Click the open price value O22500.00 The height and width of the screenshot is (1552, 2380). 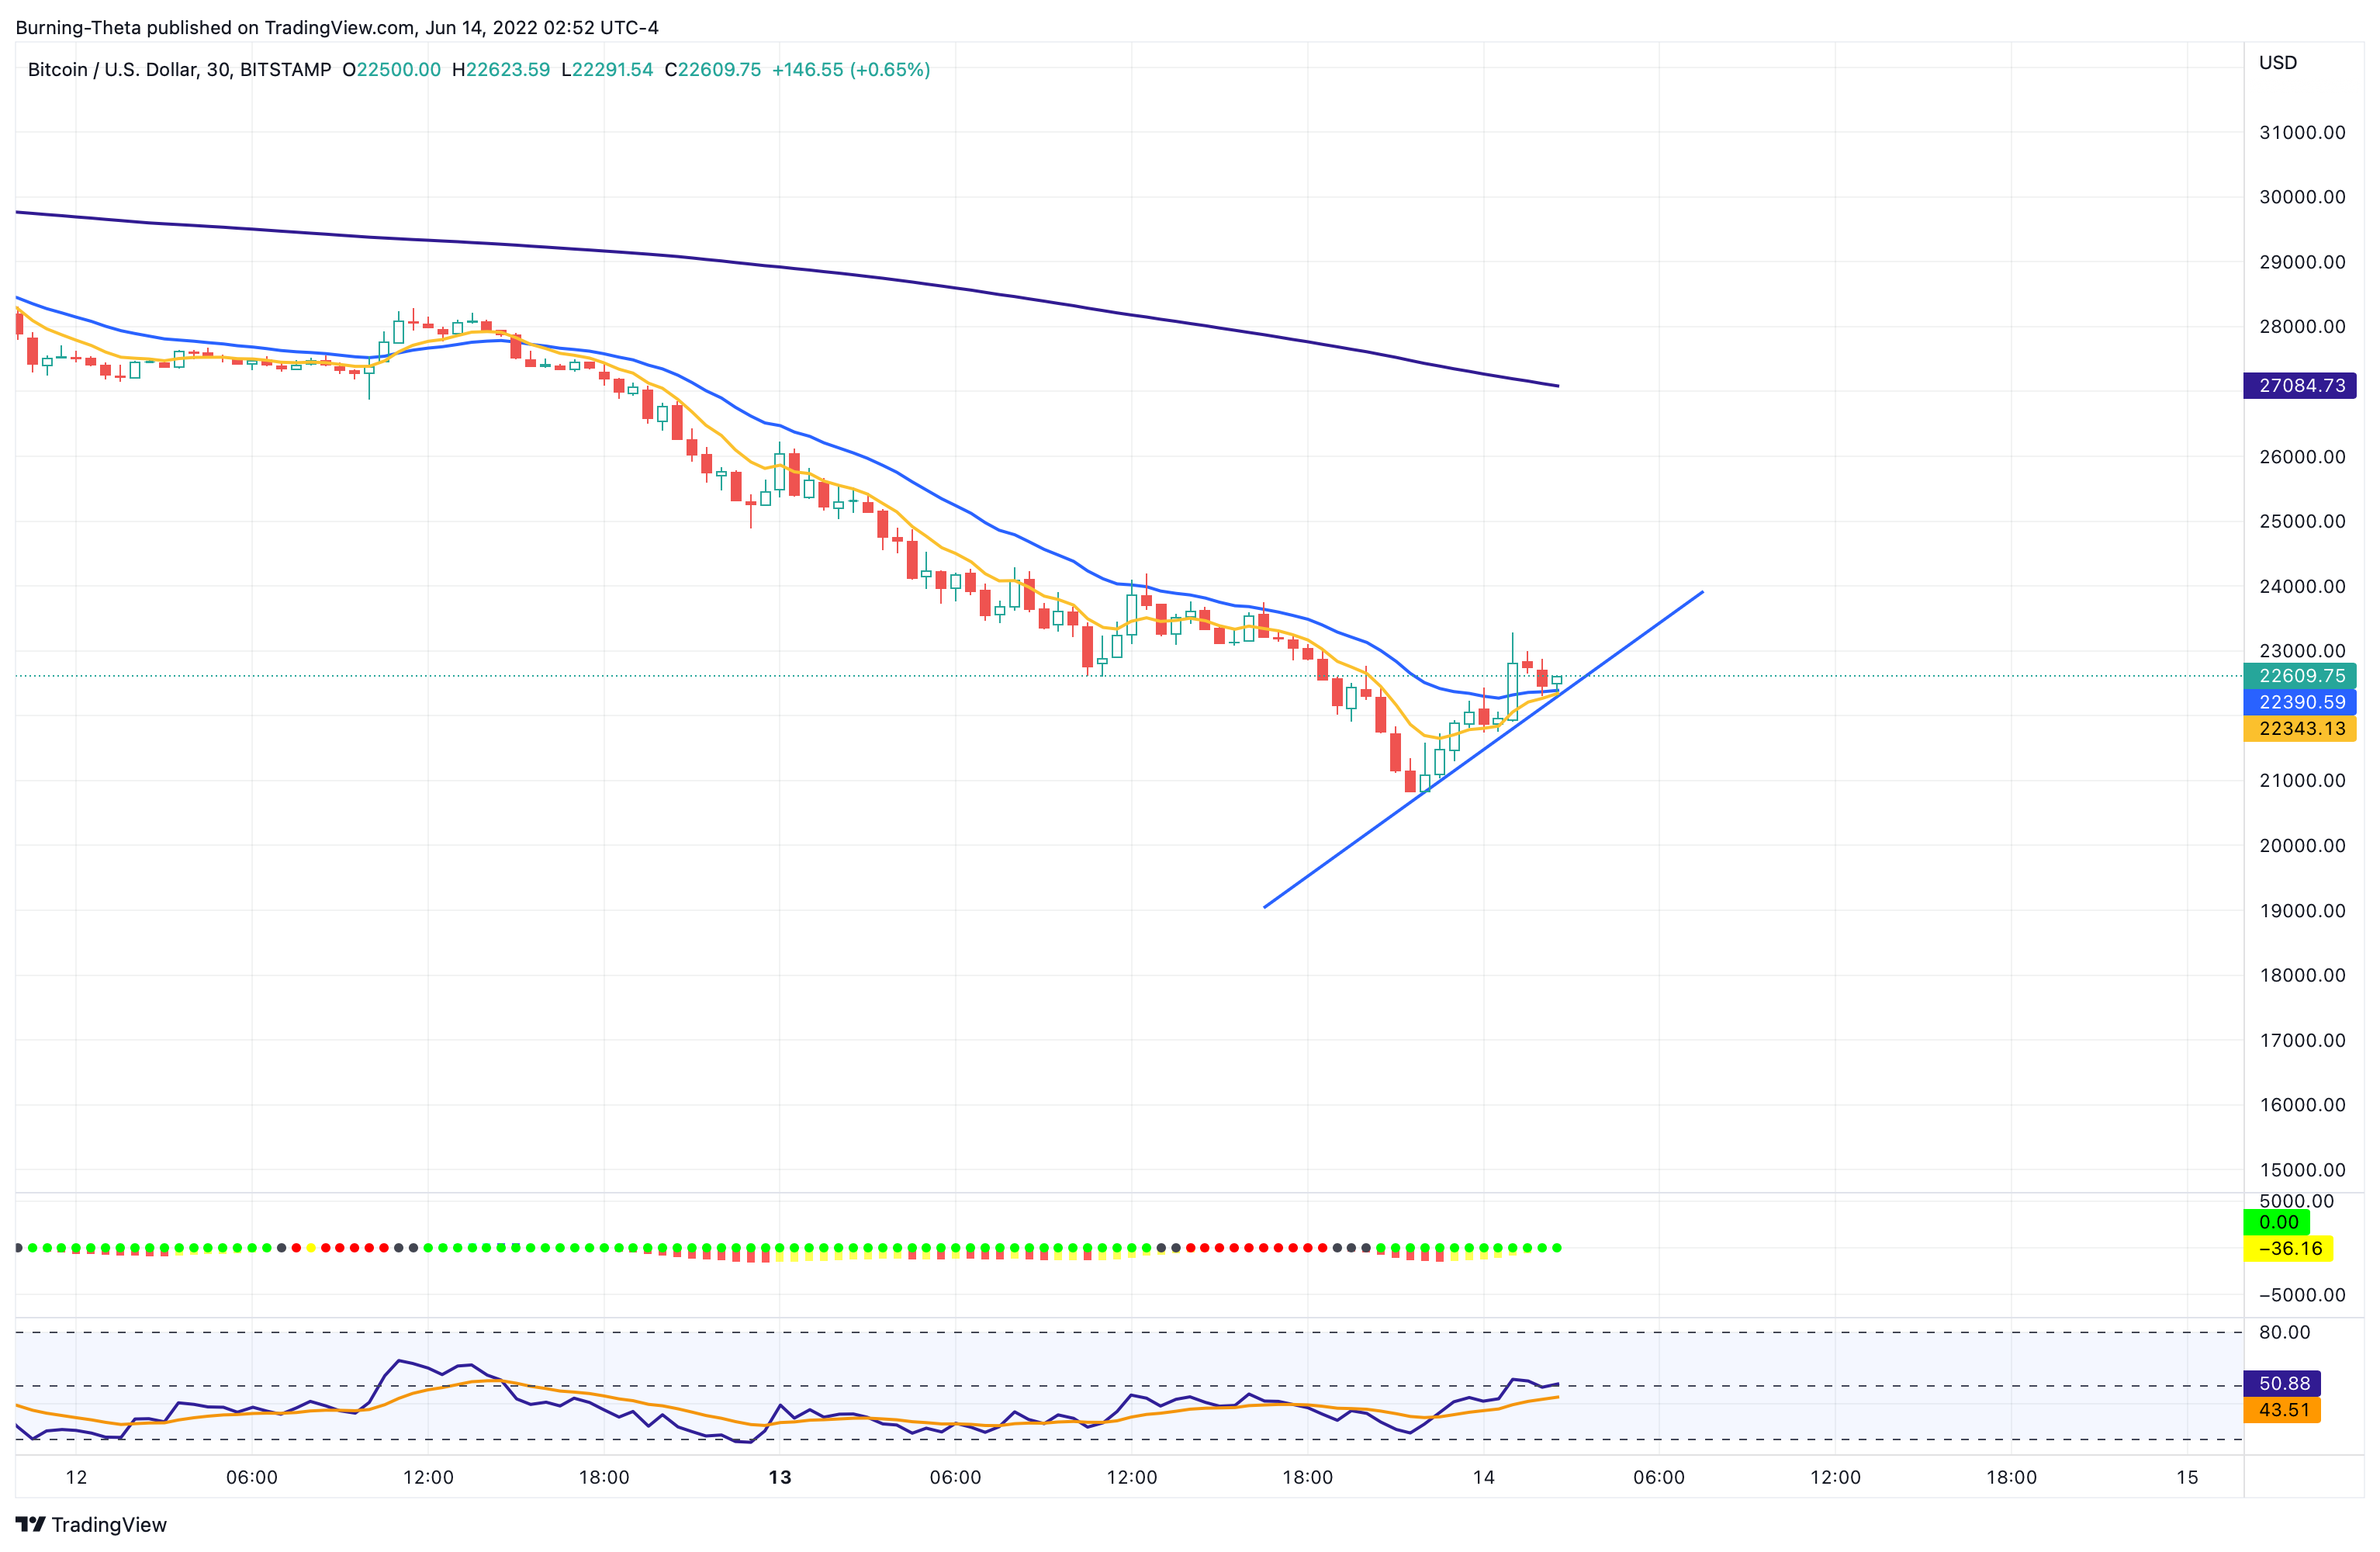tap(391, 69)
